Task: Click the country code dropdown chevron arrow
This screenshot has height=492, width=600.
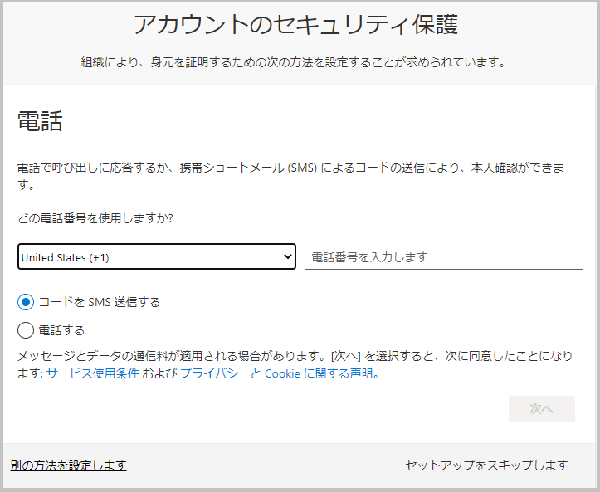Action: [x=287, y=257]
